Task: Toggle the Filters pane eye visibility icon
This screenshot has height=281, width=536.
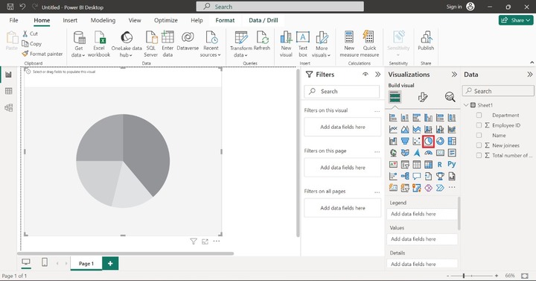Action: pyautogui.click(x=366, y=75)
